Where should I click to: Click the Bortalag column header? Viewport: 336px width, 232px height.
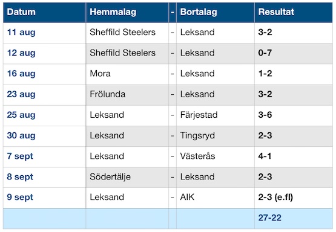(199, 12)
